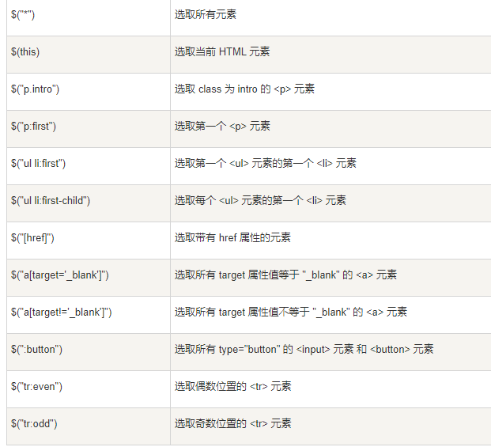491x447 pixels.
Task: Select the $("a[target!='_blank']") selector cell
Action: pos(61,312)
